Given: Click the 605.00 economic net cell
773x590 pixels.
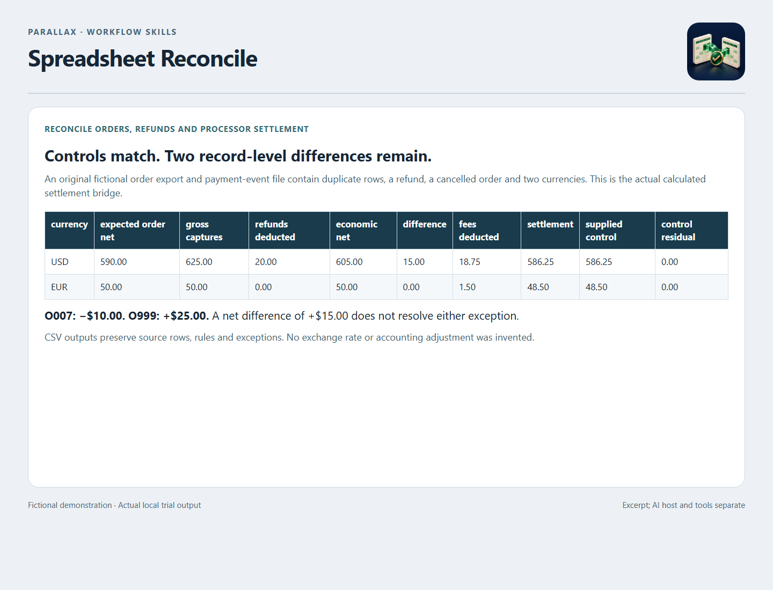Looking at the screenshot, I should click(x=363, y=262).
